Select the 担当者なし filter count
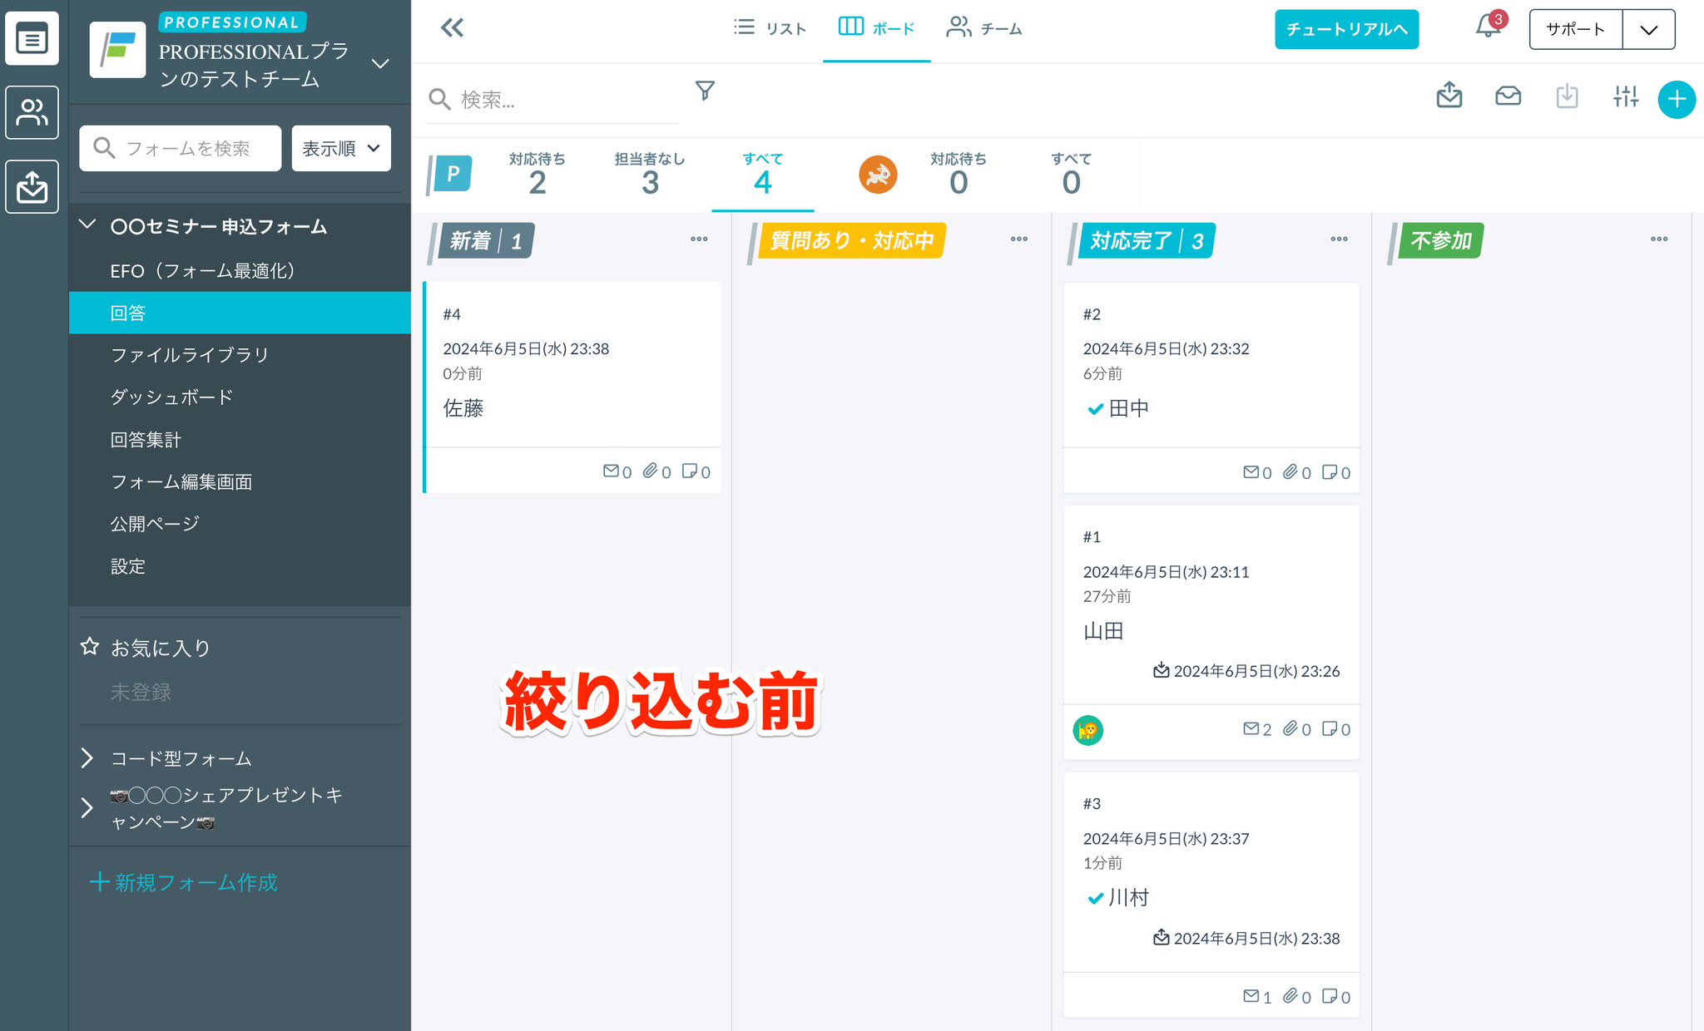 (650, 173)
